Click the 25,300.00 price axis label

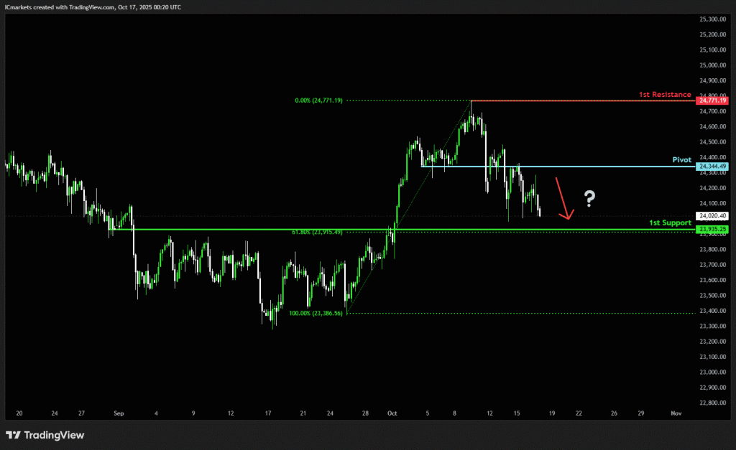[712, 19]
